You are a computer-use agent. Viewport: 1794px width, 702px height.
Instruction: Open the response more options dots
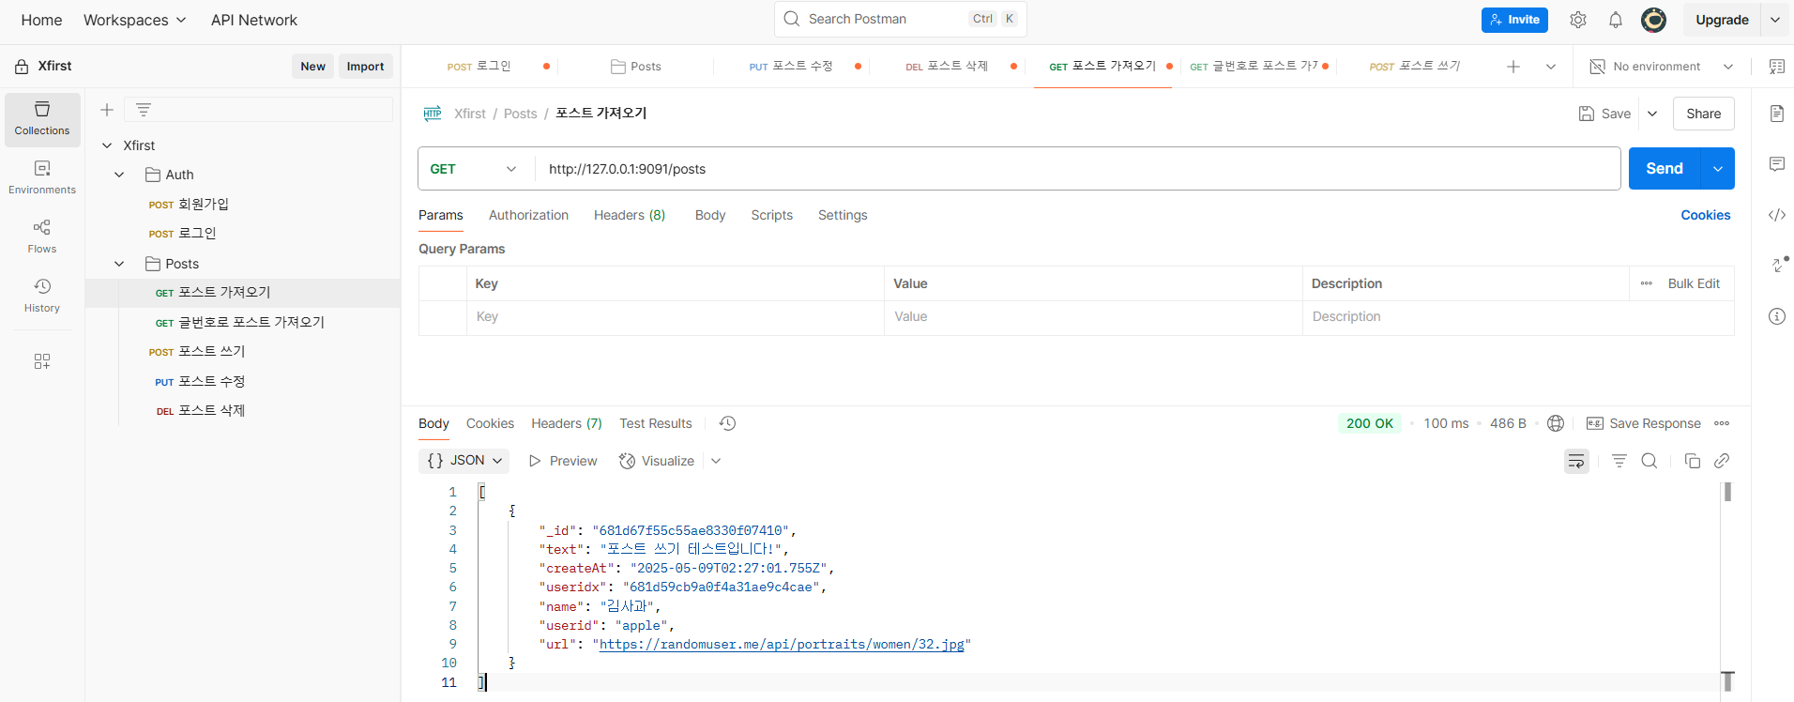pyautogui.click(x=1722, y=423)
